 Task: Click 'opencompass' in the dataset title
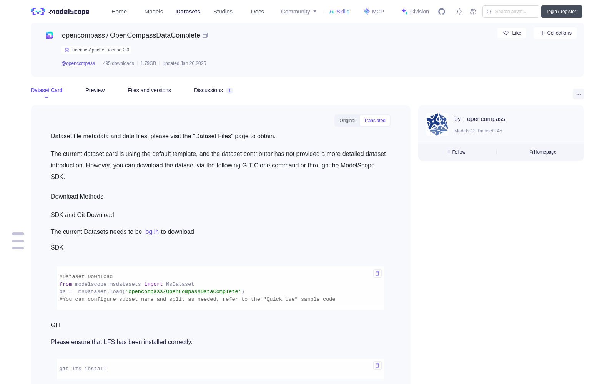pyautogui.click(x=83, y=35)
